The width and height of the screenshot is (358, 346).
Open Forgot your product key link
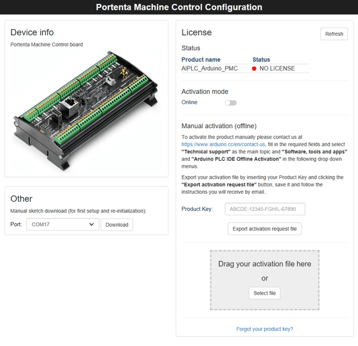click(x=264, y=329)
